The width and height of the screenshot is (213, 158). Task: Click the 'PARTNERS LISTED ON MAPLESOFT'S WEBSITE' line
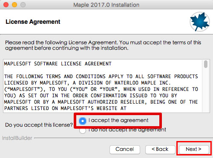(65, 108)
